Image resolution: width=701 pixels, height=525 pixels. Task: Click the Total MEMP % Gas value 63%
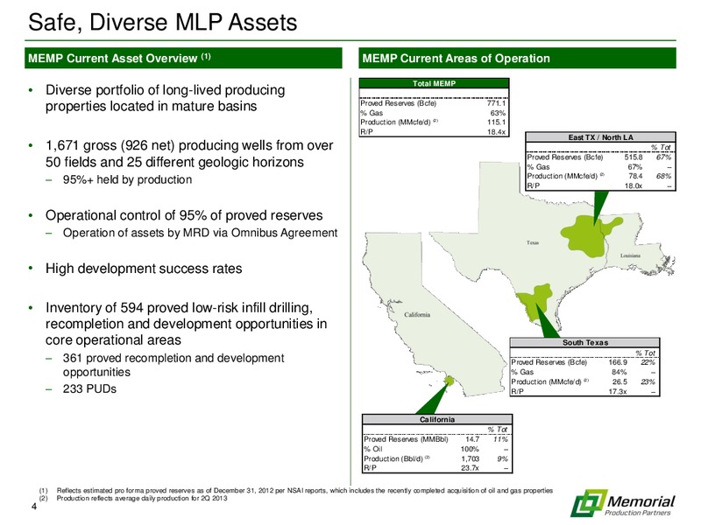(x=499, y=113)
